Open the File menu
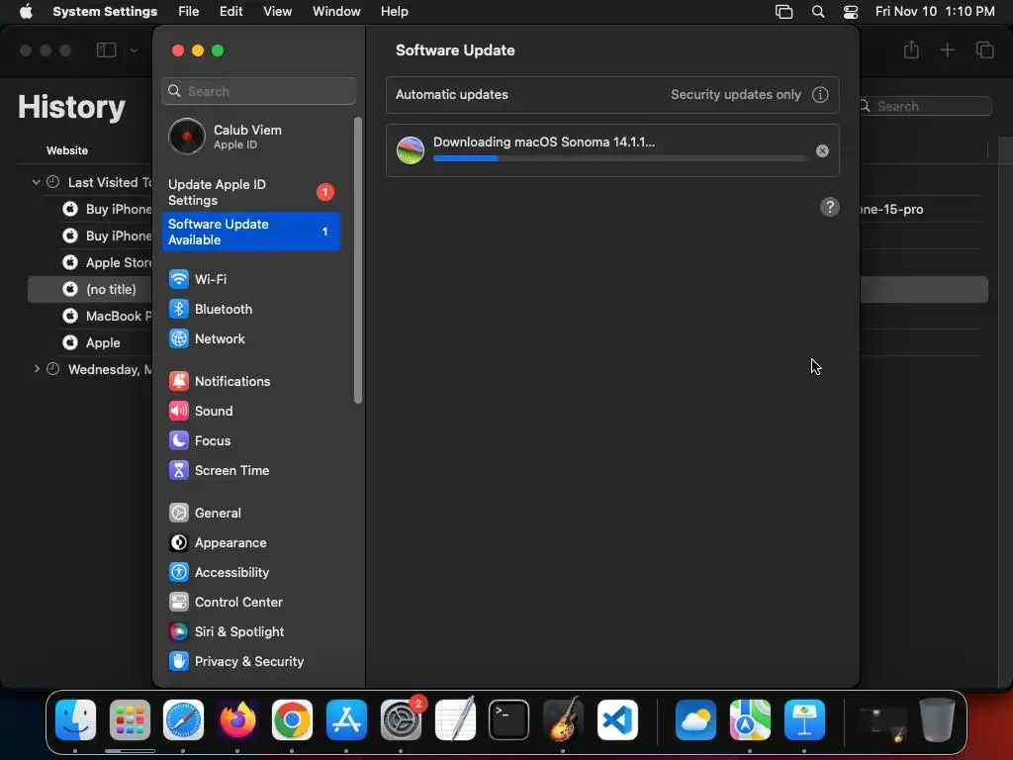The width and height of the screenshot is (1013, 760). tap(189, 12)
